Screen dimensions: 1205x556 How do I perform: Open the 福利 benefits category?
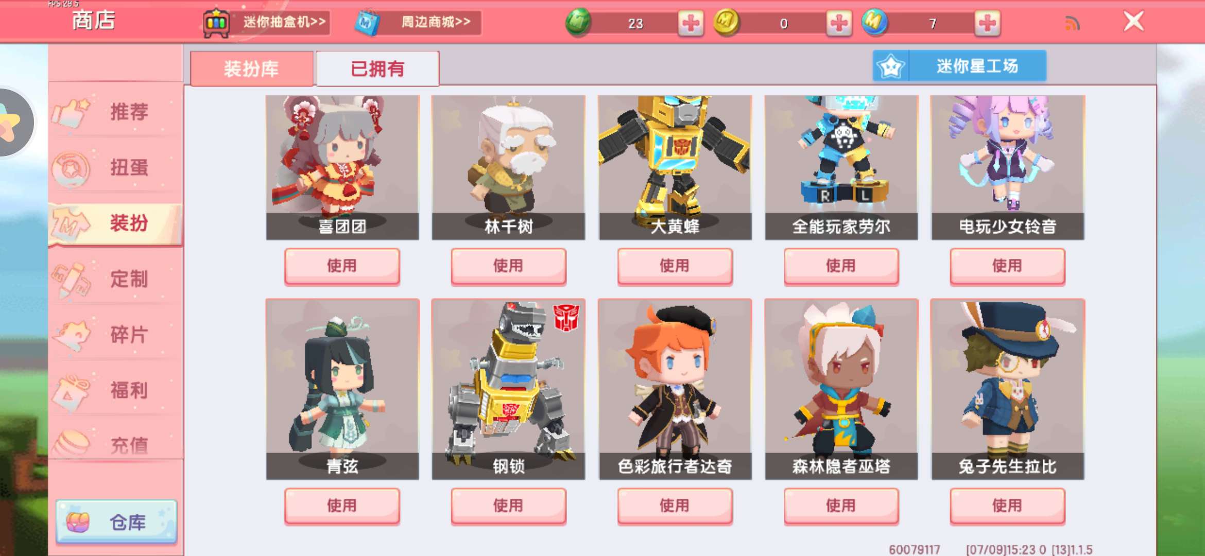pyautogui.click(x=116, y=390)
